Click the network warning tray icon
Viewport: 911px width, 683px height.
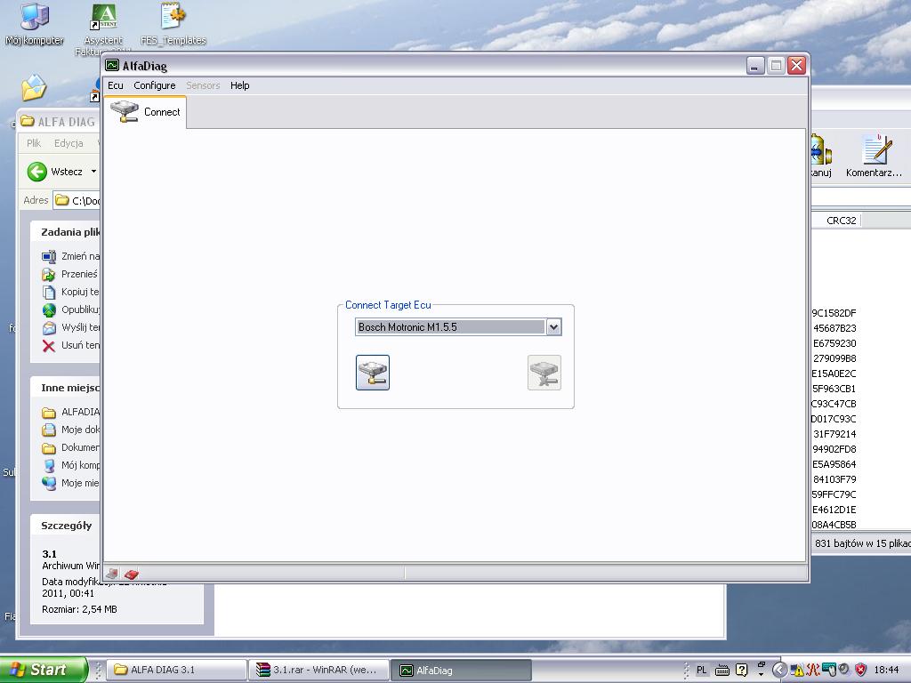click(797, 671)
